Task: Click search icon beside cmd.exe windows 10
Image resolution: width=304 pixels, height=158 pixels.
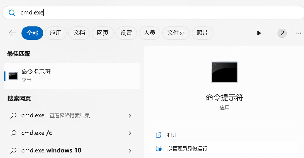Action: [13, 151]
